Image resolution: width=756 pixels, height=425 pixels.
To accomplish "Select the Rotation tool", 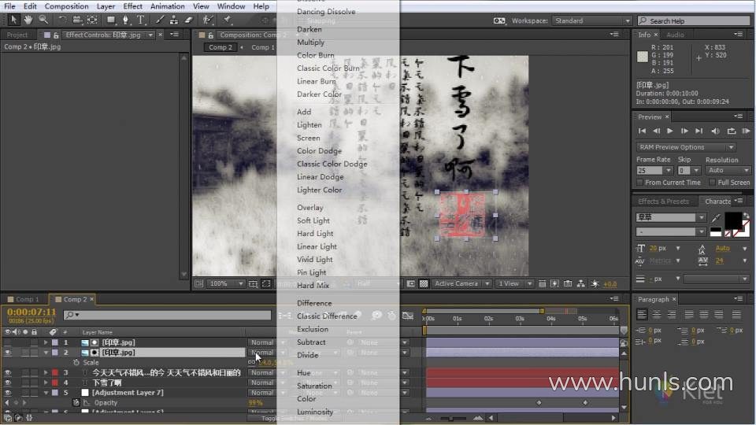I will tap(62, 20).
